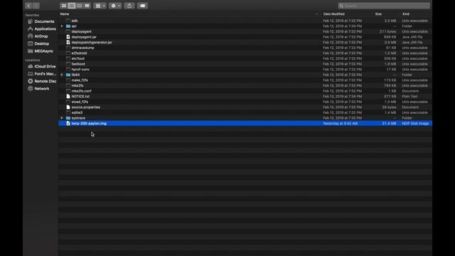Open the group-by arrangement dropdown
Screen dimensions: 455x256
(x=100, y=6)
